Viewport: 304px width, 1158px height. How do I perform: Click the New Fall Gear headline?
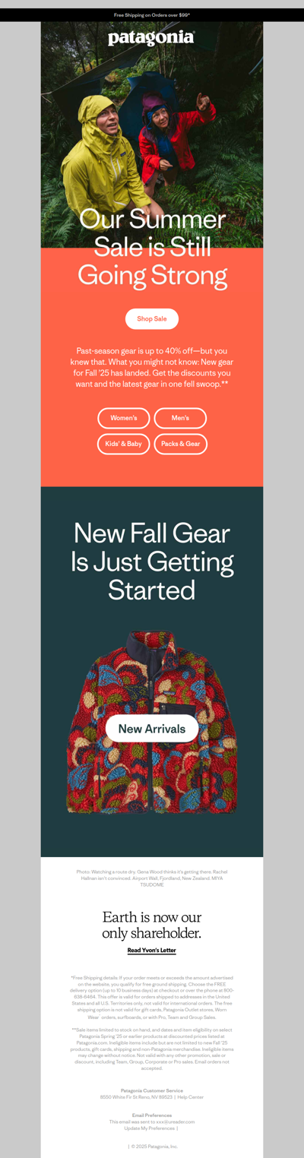[152, 562]
